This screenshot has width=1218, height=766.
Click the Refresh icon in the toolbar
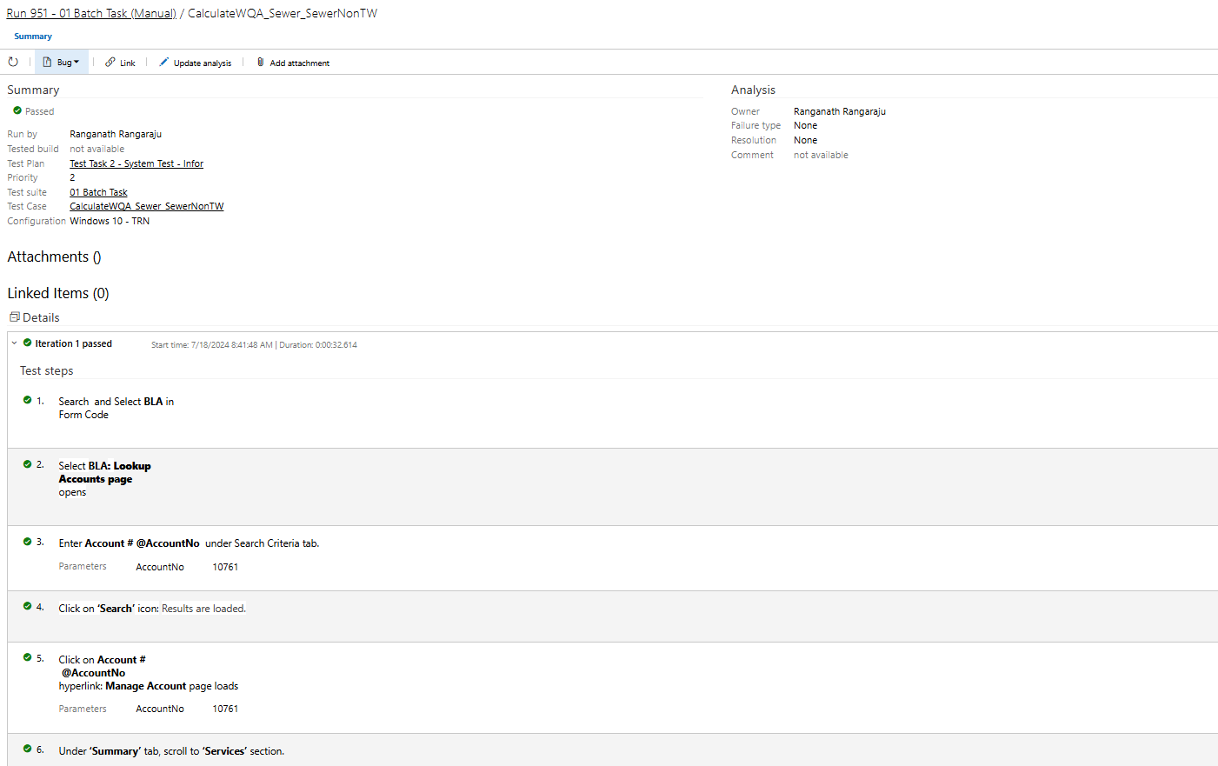12,62
